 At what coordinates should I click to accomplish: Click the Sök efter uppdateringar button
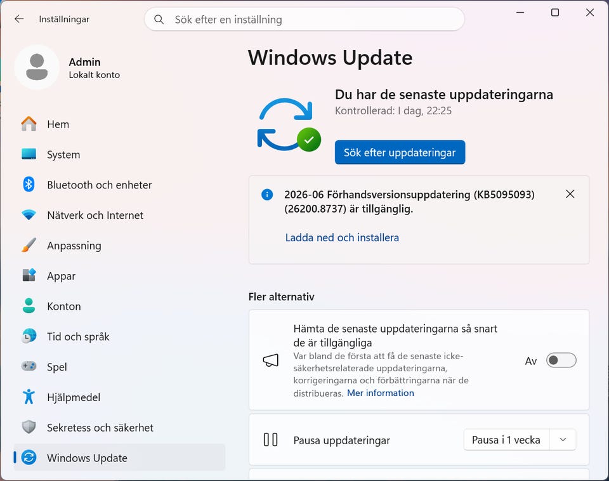pos(400,152)
